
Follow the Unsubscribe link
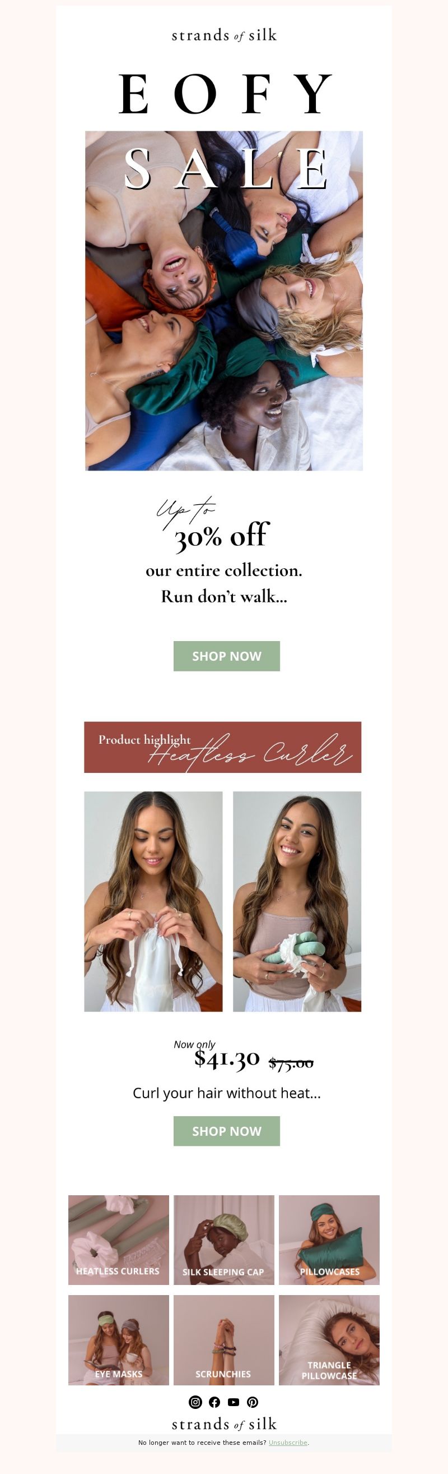288,1443
